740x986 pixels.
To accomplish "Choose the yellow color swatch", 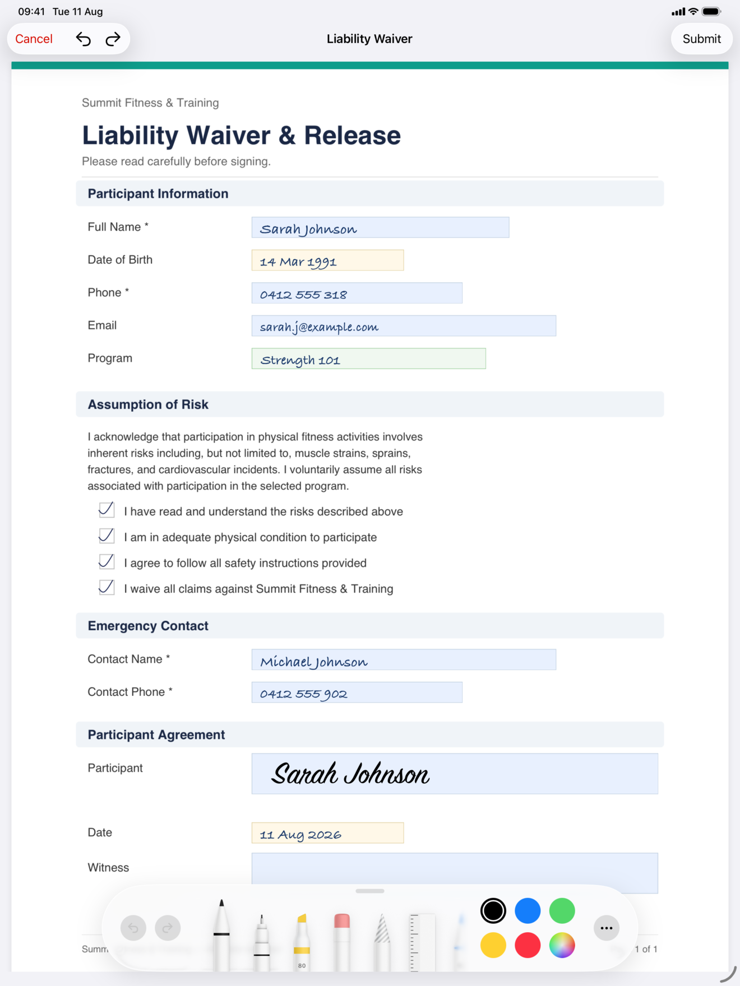I will 493,945.
